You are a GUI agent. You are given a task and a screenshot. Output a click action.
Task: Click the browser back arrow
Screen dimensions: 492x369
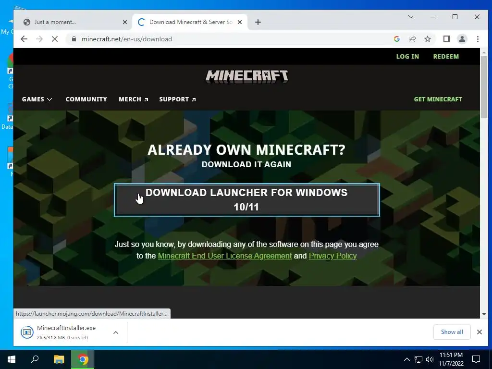point(24,39)
